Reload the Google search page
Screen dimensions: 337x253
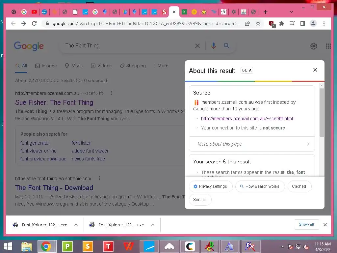click(x=34, y=23)
